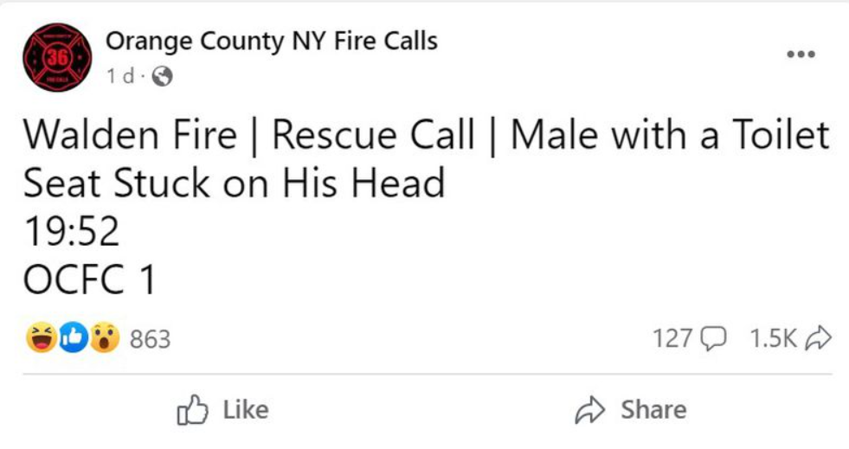Open the three-dot post options menu
The width and height of the screenshot is (849, 449).
pyautogui.click(x=801, y=55)
